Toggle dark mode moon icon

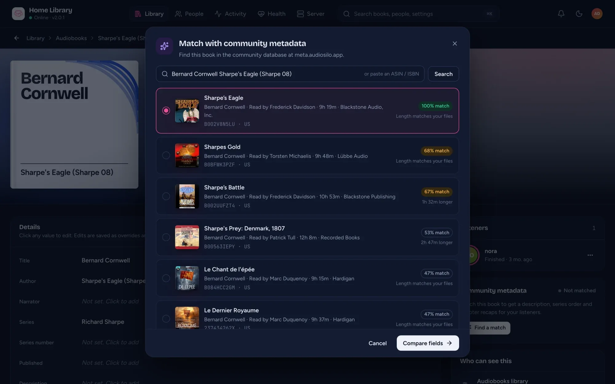(x=579, y=14)
